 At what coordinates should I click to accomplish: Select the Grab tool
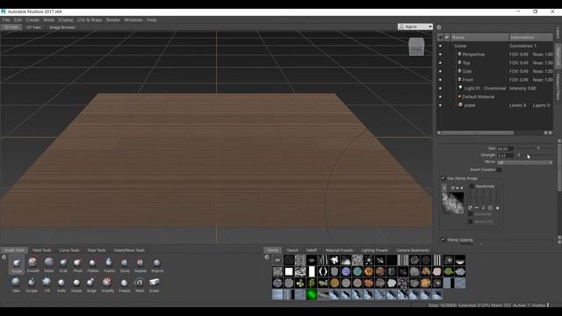pyautogui.click(x=63, y=265)
